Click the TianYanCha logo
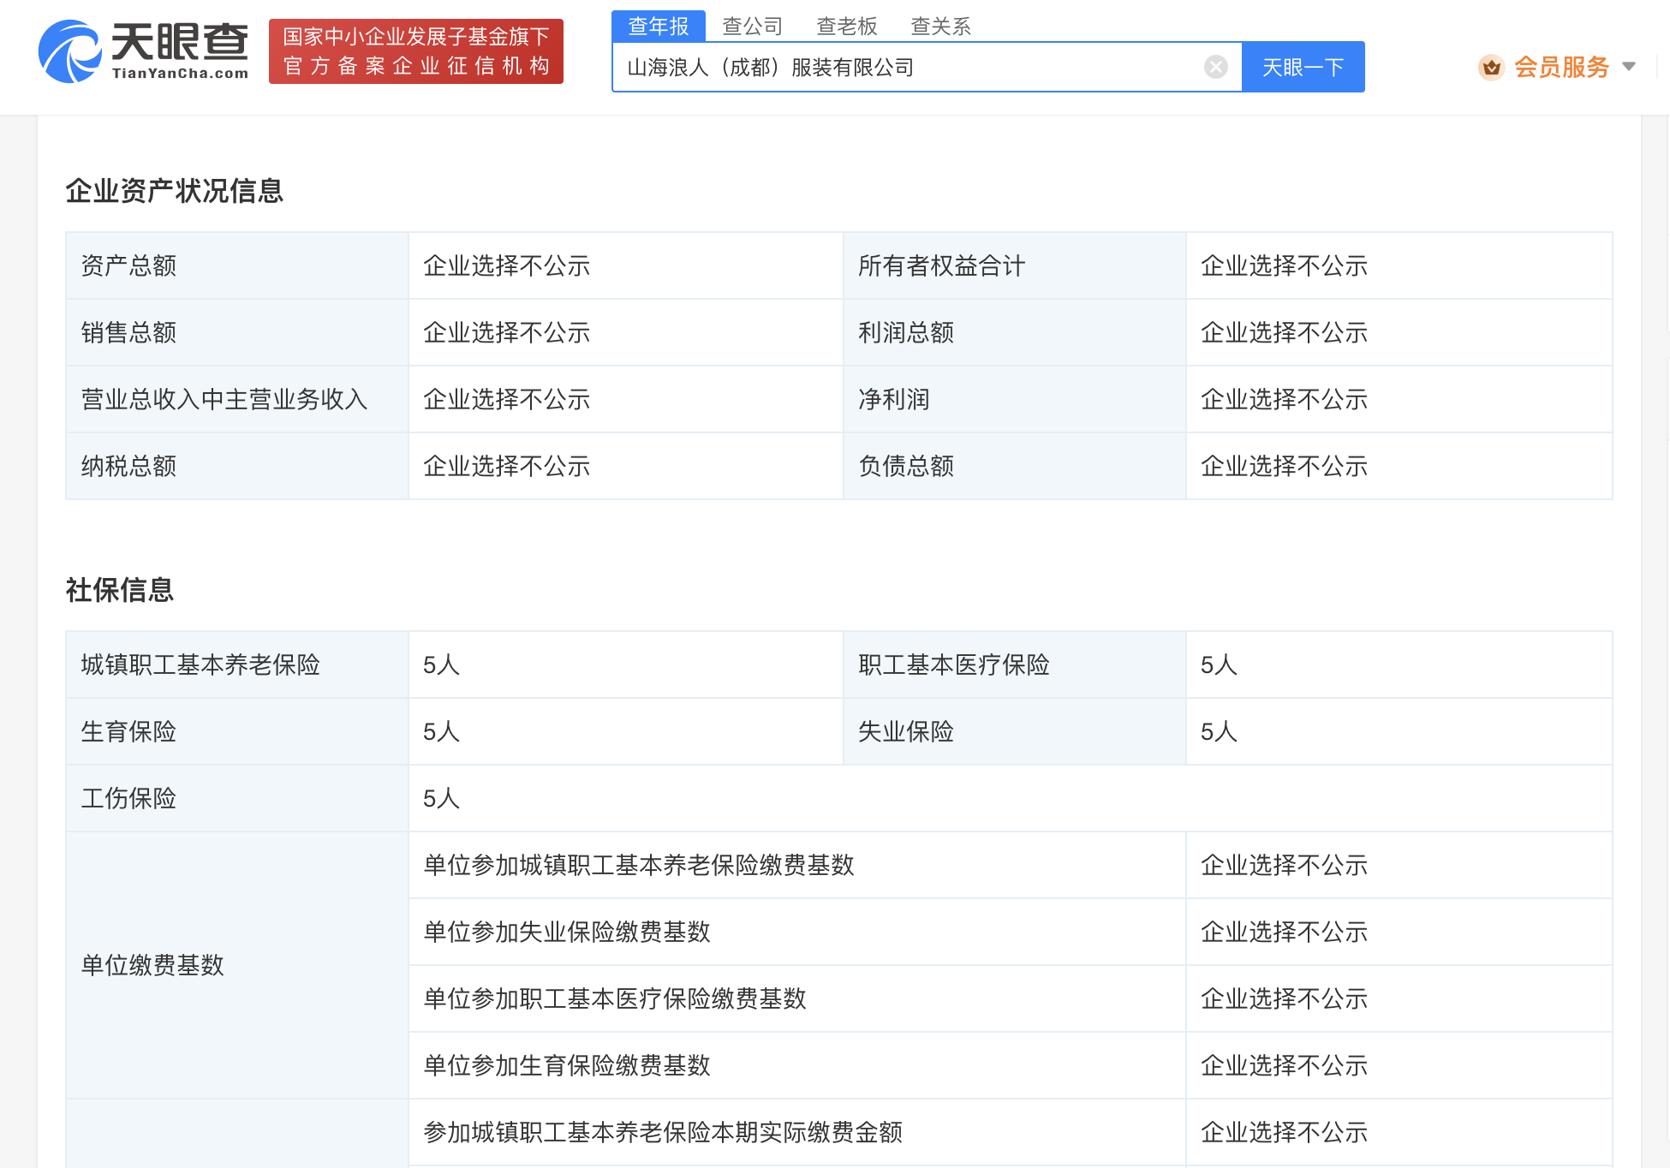The image size is (1670, 1168). 143,51
